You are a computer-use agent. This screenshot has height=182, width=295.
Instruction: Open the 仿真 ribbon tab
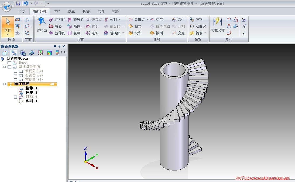click(x=71, y=12)
